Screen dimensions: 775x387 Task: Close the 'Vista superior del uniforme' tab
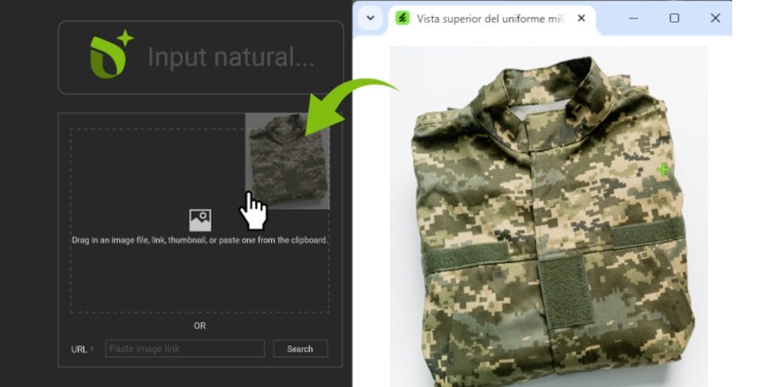click(x=583, y=19)
